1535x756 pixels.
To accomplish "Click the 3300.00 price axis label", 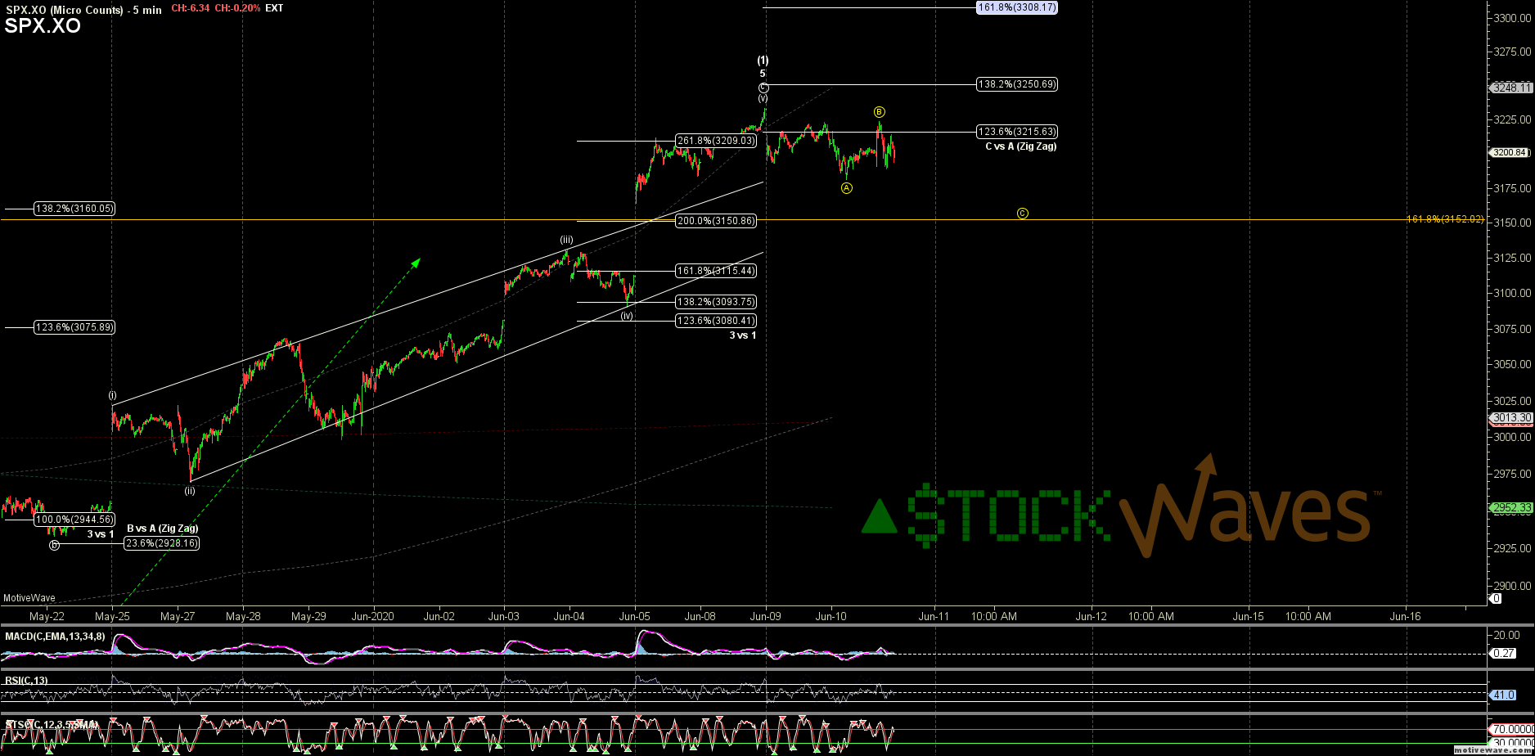I will (x=1513, y=18).
